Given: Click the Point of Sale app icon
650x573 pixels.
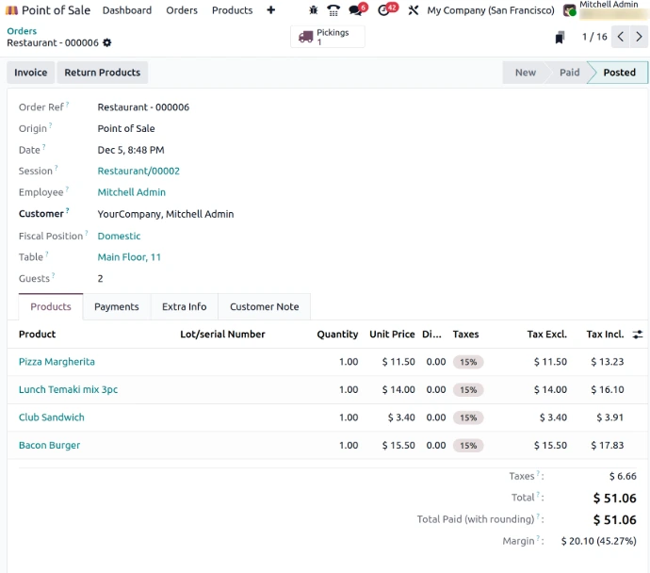Looking at the screenshot, I should click(12, 10).
